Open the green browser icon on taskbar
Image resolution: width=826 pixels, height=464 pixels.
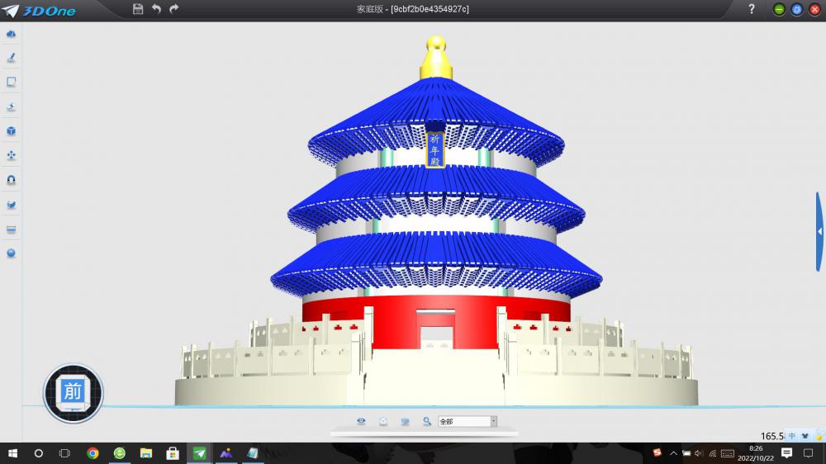[x=120, y=453]
